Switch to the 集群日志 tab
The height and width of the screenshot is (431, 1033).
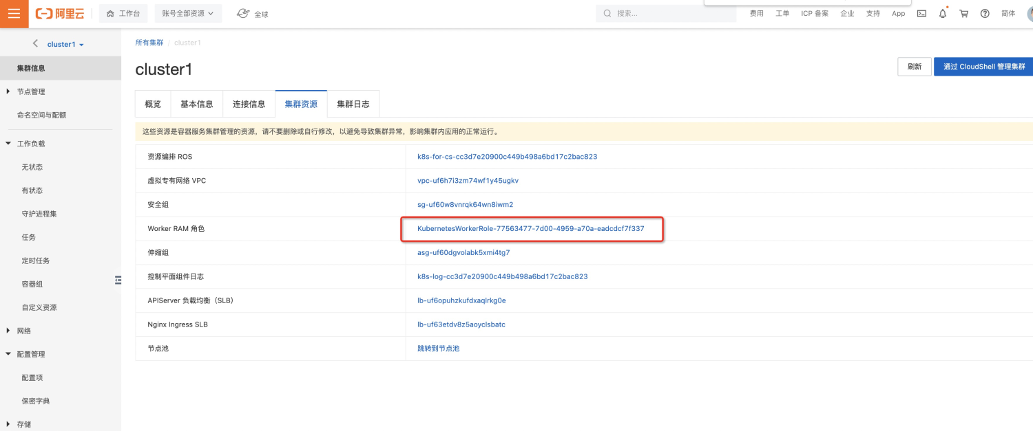pyautogui.click(x=353, y=104)
